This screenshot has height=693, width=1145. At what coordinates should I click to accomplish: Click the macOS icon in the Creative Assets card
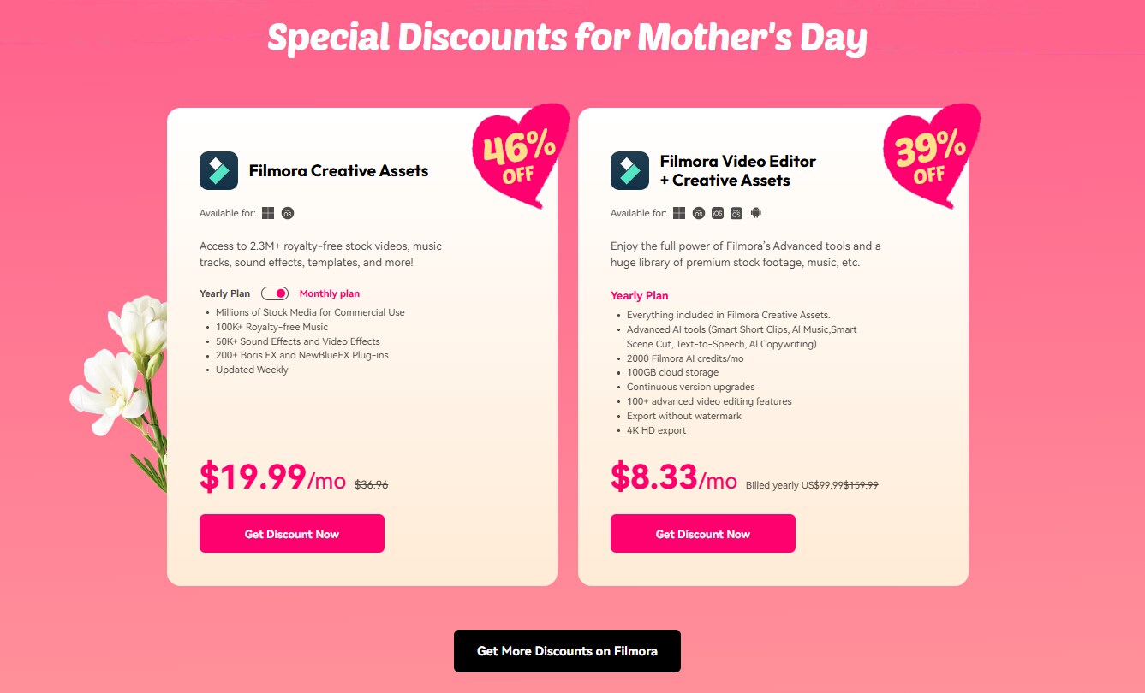pyautogui.click(x=288, y=213)
